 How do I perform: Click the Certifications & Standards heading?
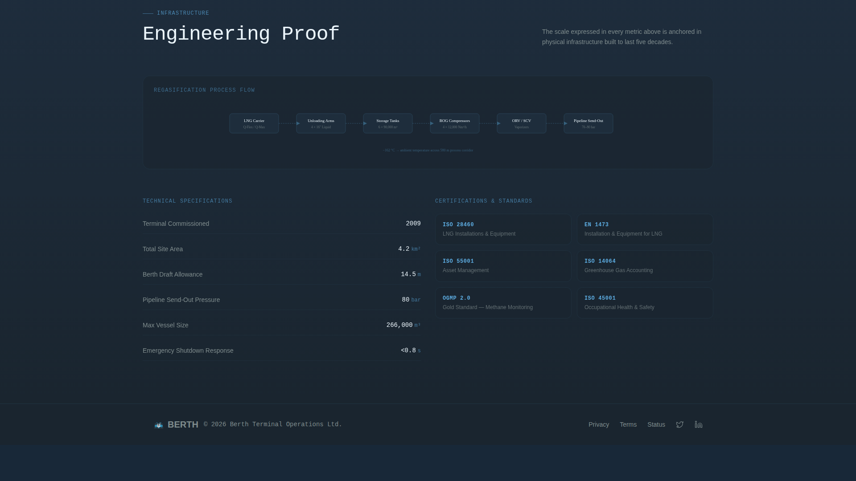(x=484, y=201)
